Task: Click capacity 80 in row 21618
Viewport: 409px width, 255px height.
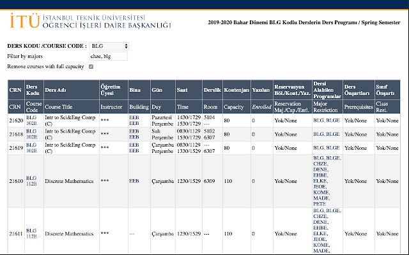Action: (x=227, y=135)
